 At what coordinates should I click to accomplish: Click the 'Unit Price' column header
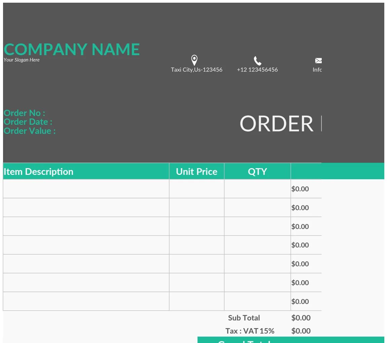(x=197, y=171)
